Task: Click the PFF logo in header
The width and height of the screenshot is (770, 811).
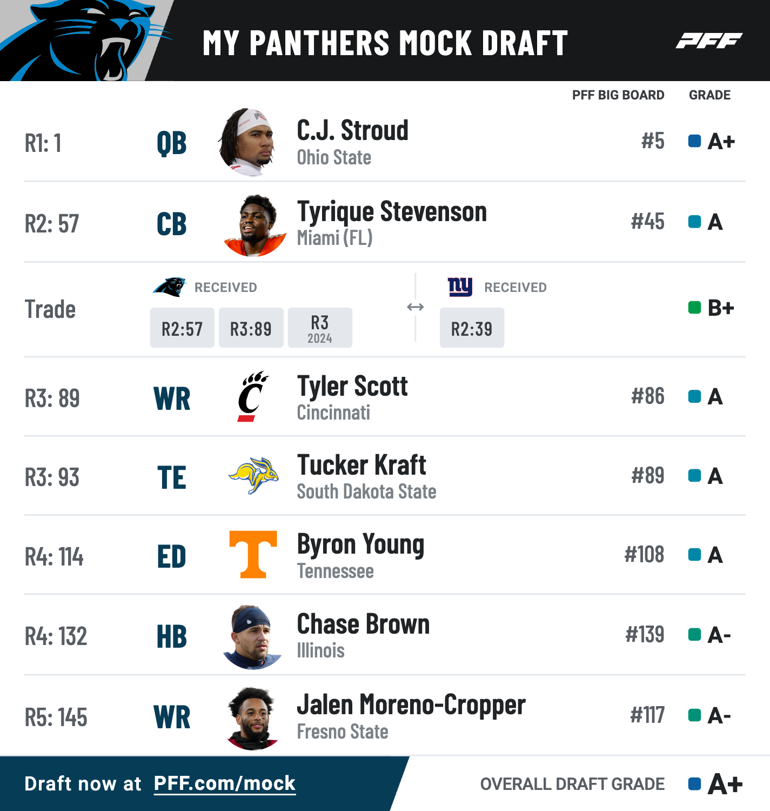Action: pos(709,41)
